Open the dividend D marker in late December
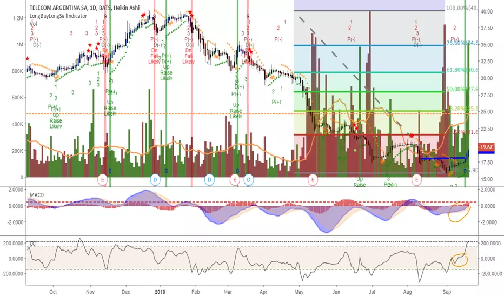 pyautogui.click(x=155, y=179)
